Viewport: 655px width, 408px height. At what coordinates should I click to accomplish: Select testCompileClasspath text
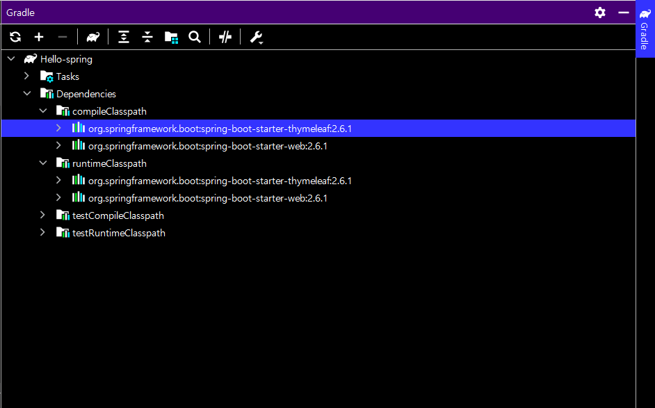[118, 216]
